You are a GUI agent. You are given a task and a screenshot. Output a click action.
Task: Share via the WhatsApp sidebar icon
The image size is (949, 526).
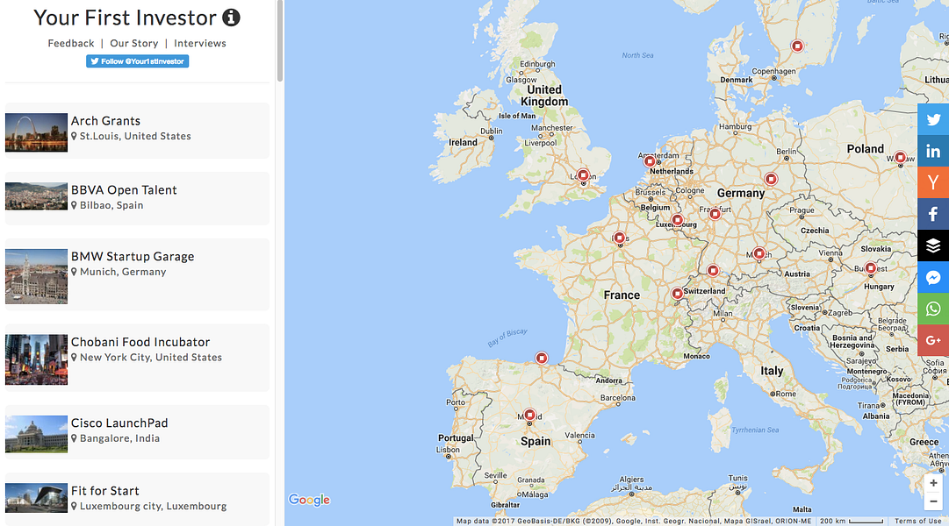point(933,309)
